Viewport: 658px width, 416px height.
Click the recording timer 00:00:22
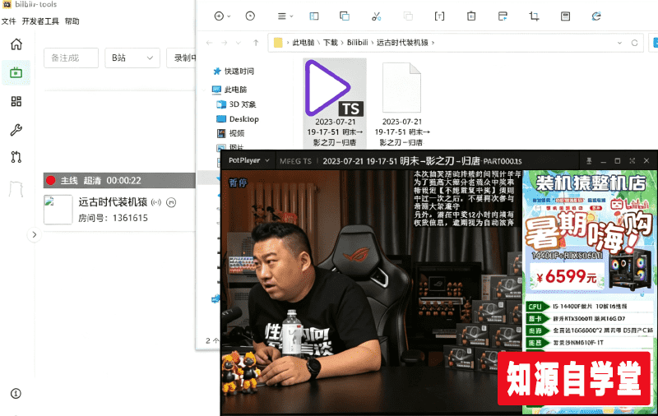[124, 181]
